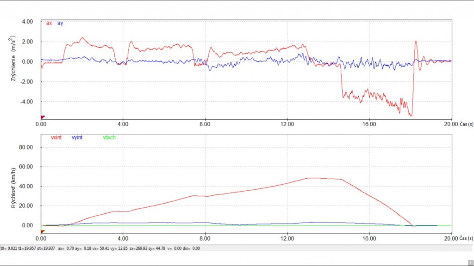This screenshot has width=474, height=266.
Task: Click the '-2.00' acceleration axis tick label
Action: click(x=26, y=82)
